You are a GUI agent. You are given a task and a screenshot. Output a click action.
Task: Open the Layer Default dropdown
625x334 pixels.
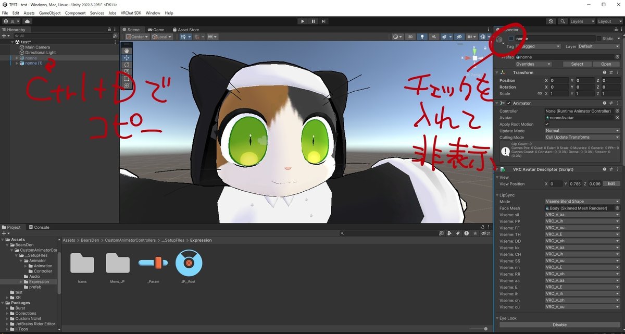pos(599,46)
